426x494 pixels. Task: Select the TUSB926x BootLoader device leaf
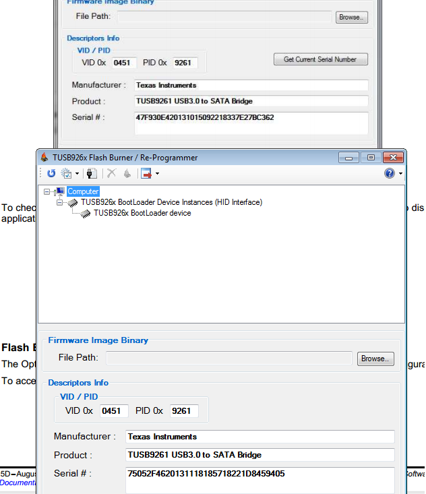[142, 213]
